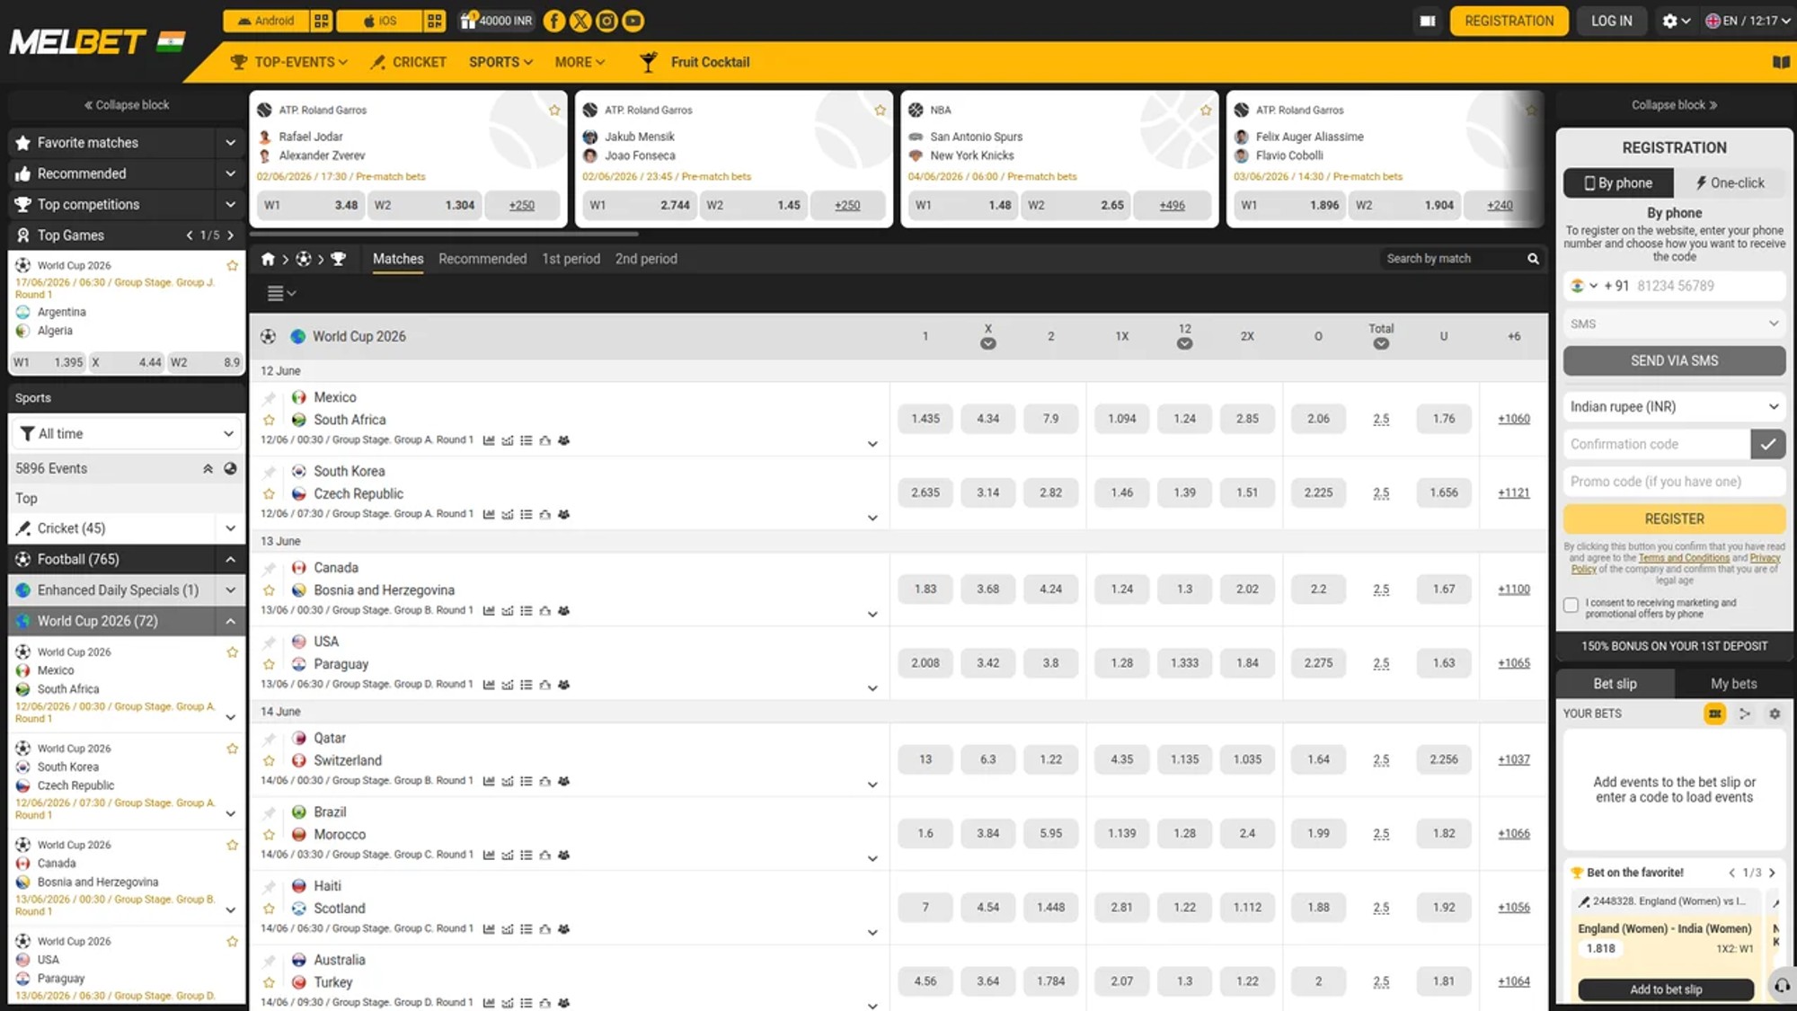Expand markets for Qatar vs Switzerland
1797x1011 pixels.
point(872,785)
